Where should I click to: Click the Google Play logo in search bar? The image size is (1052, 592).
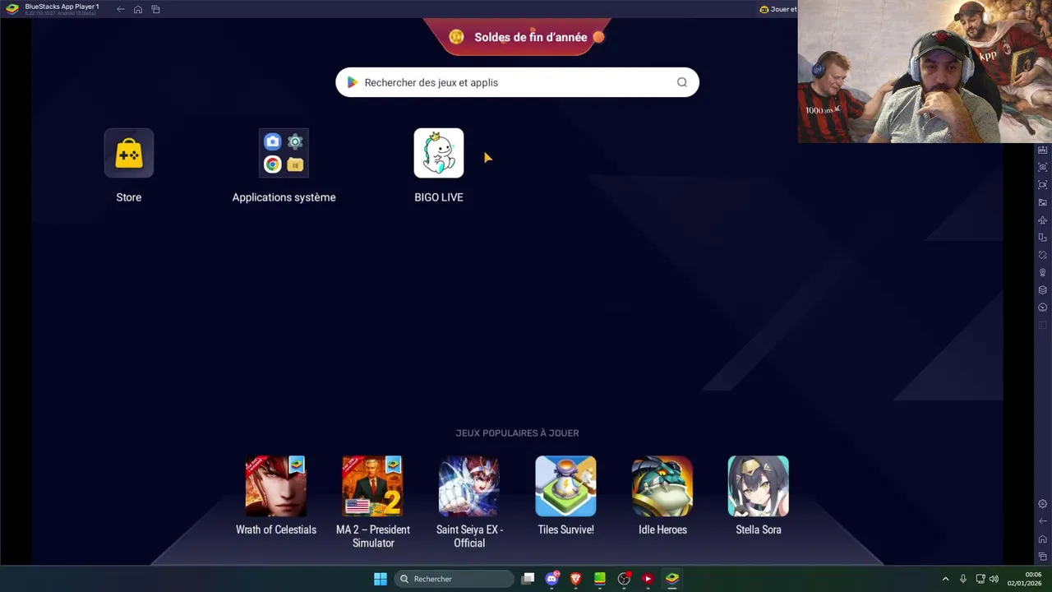point(353,82)
